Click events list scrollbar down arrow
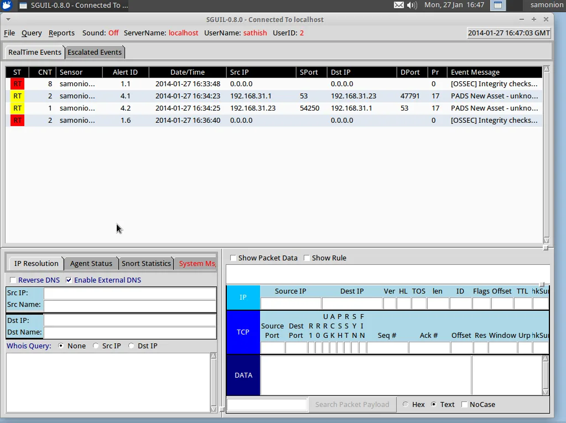This screenshot has height=423, width=566. [547, 241]
